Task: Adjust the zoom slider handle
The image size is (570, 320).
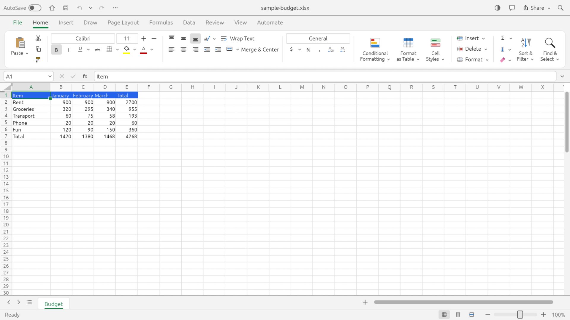Action: point(520,315)
